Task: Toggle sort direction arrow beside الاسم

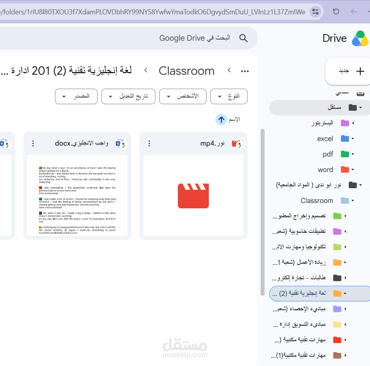Action: pos(221,120)
